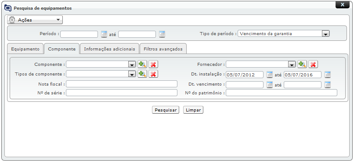Viewport: 354px width, 162px height.
Task: Focus the Dt. vencimento start field
Action: click(245, 85)
